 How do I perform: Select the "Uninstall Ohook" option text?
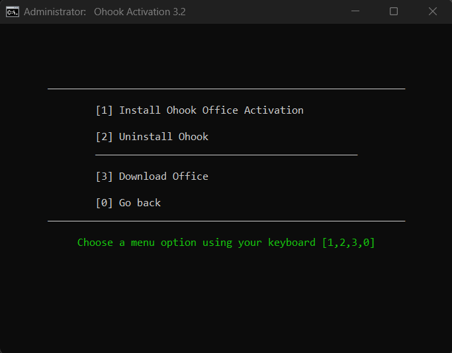tap(163, 137)
